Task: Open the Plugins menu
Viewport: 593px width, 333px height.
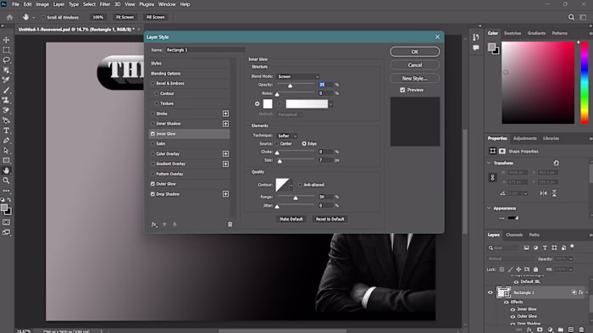Action: (x=147, y=4)
